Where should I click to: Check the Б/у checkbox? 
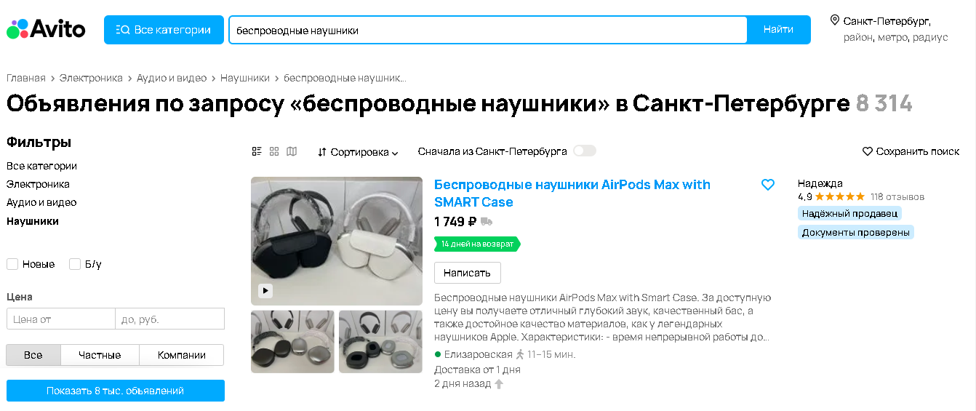click(75, 264)
